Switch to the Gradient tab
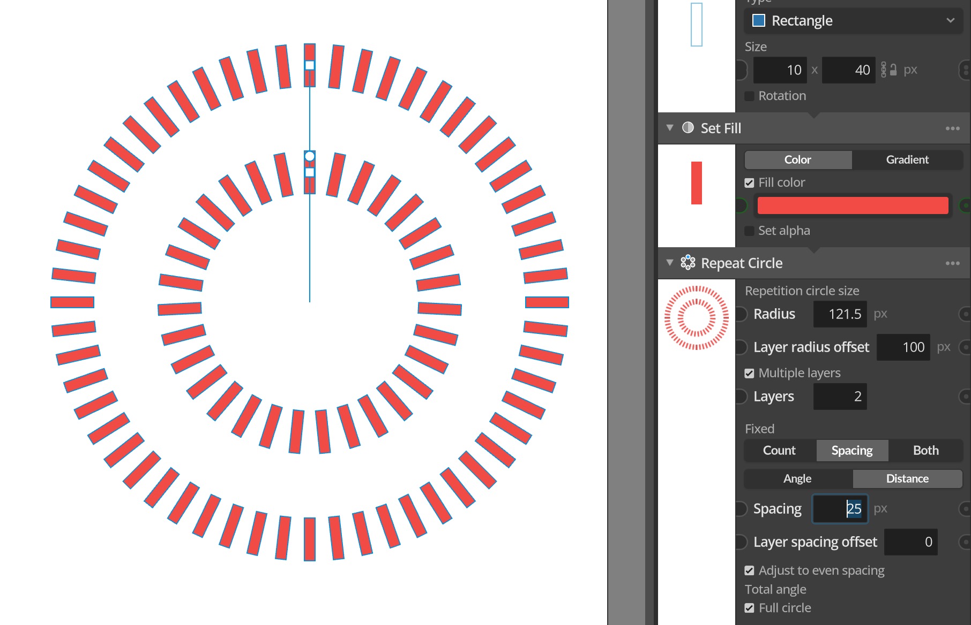 (x=907, y=159)
